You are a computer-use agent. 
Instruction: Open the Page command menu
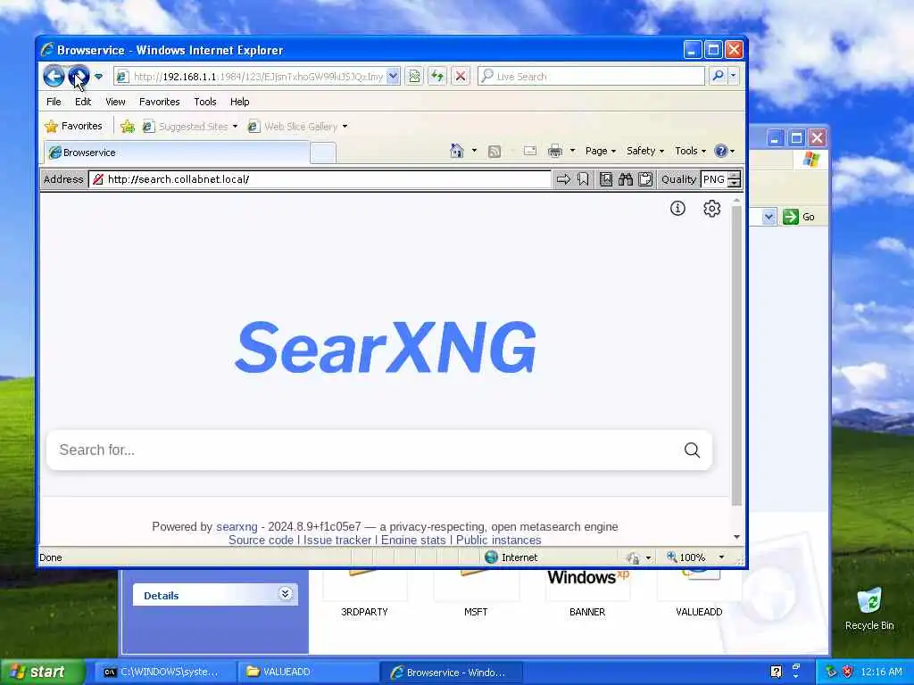point(601,151)
